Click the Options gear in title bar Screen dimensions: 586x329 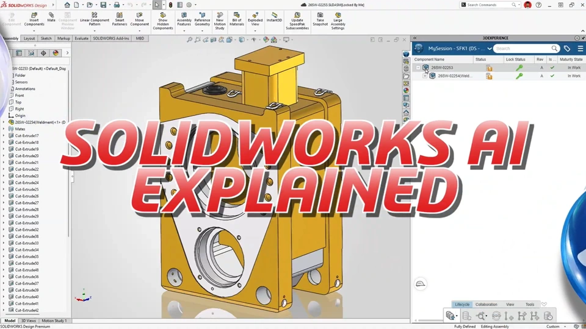coord(189,5)
